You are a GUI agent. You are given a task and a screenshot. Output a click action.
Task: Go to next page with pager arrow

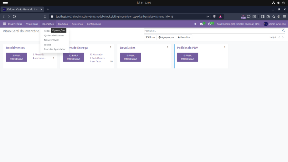point(283,37)
